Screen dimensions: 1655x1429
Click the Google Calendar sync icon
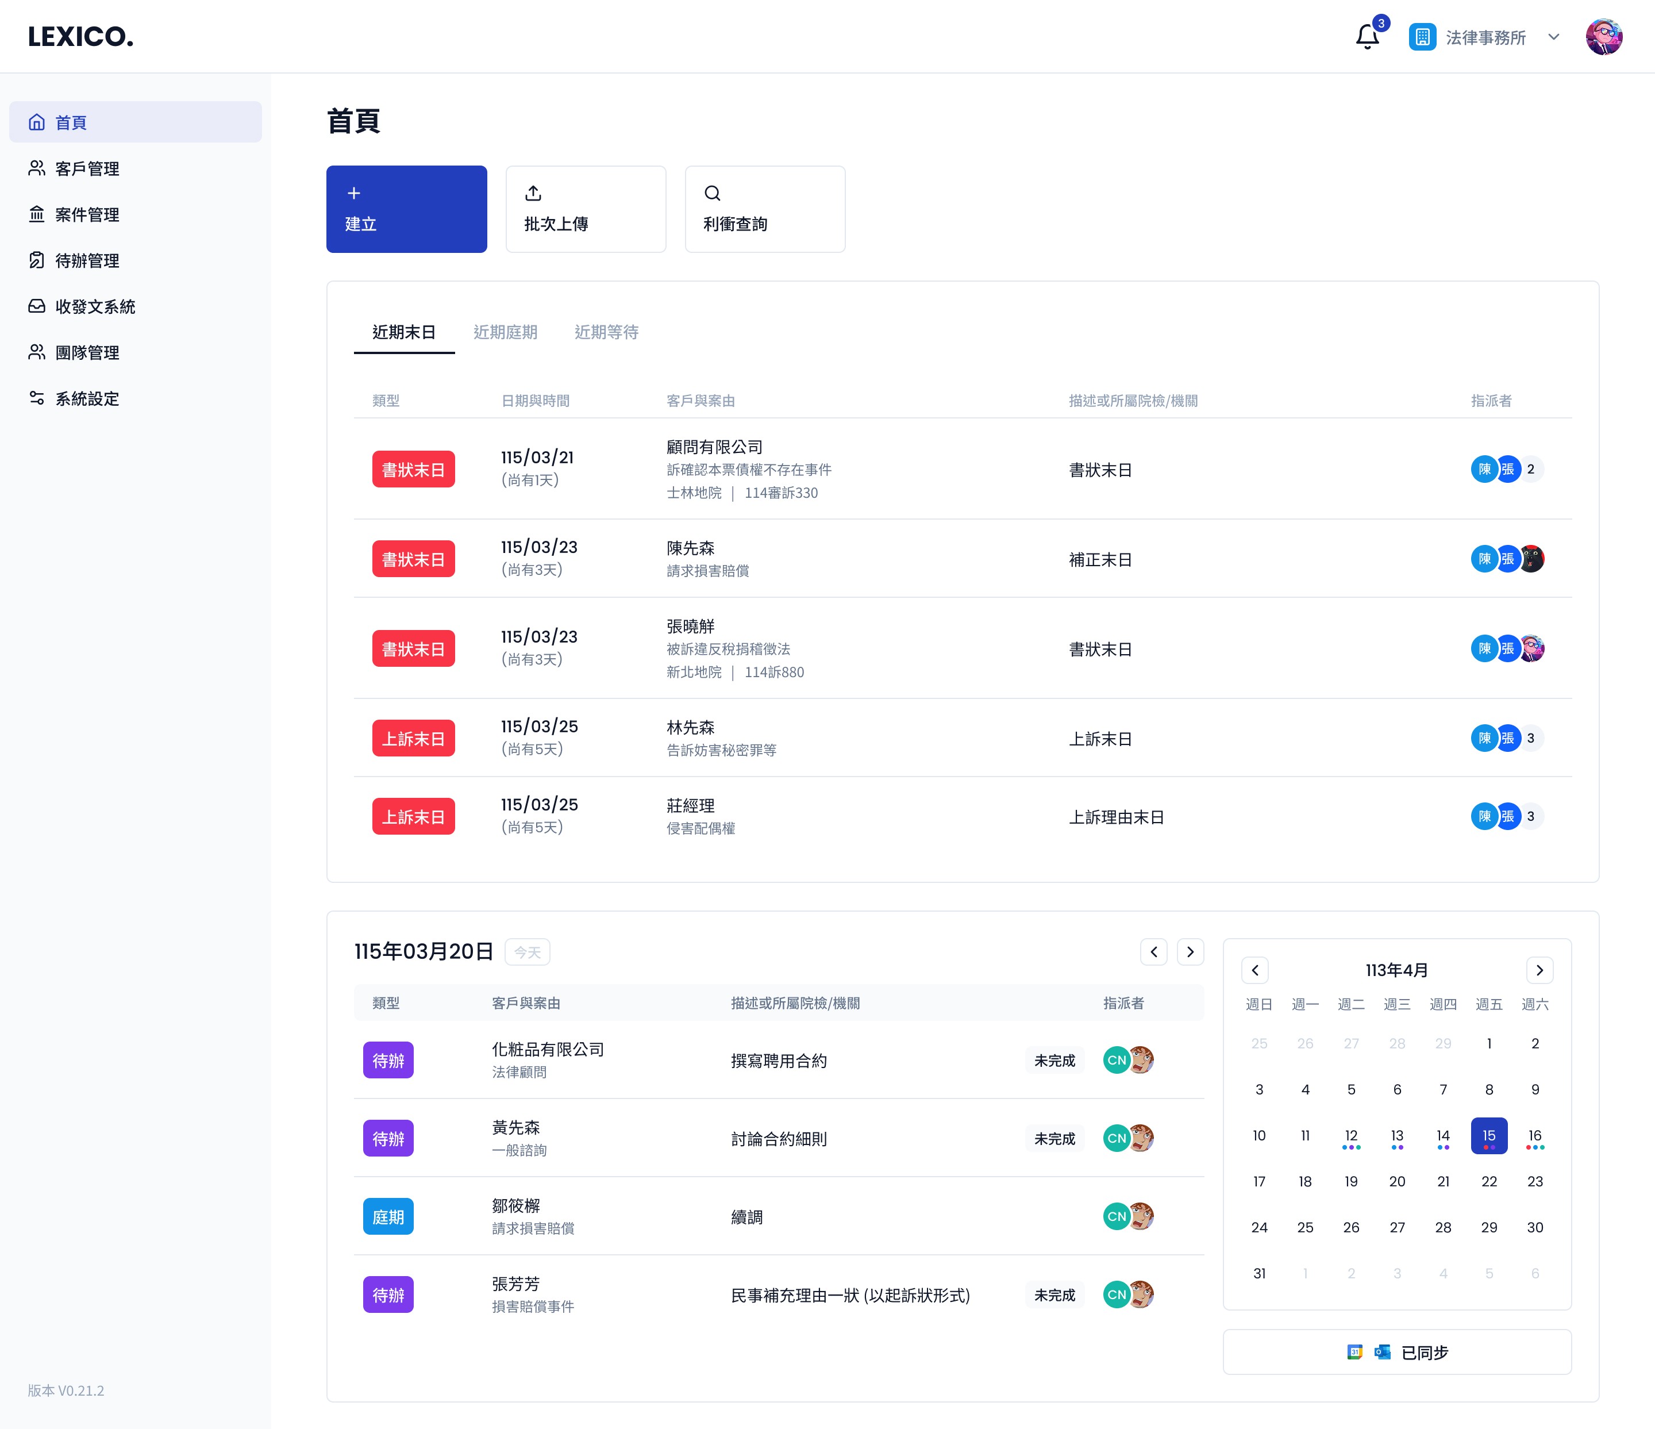pyautogui.click(x=1354, y=1351)
